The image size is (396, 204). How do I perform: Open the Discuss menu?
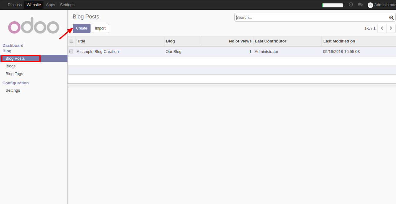(15, 5)
